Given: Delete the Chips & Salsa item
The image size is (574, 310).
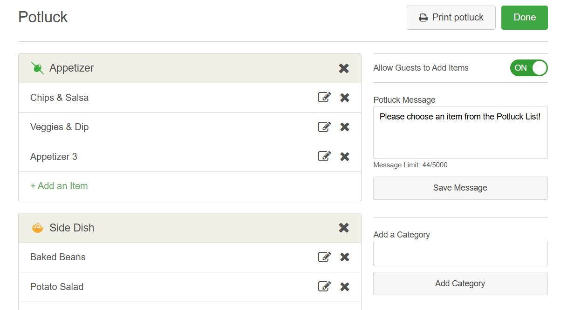Looking at the screenshot, I should click(345, 98).
